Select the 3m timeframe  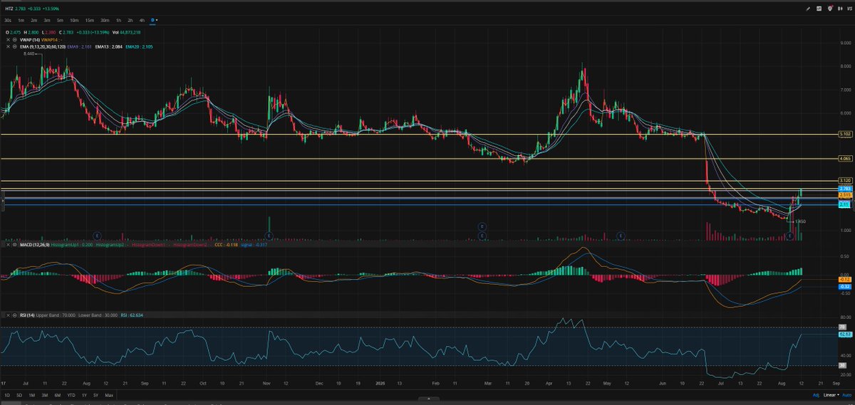[x=47, y=21]
